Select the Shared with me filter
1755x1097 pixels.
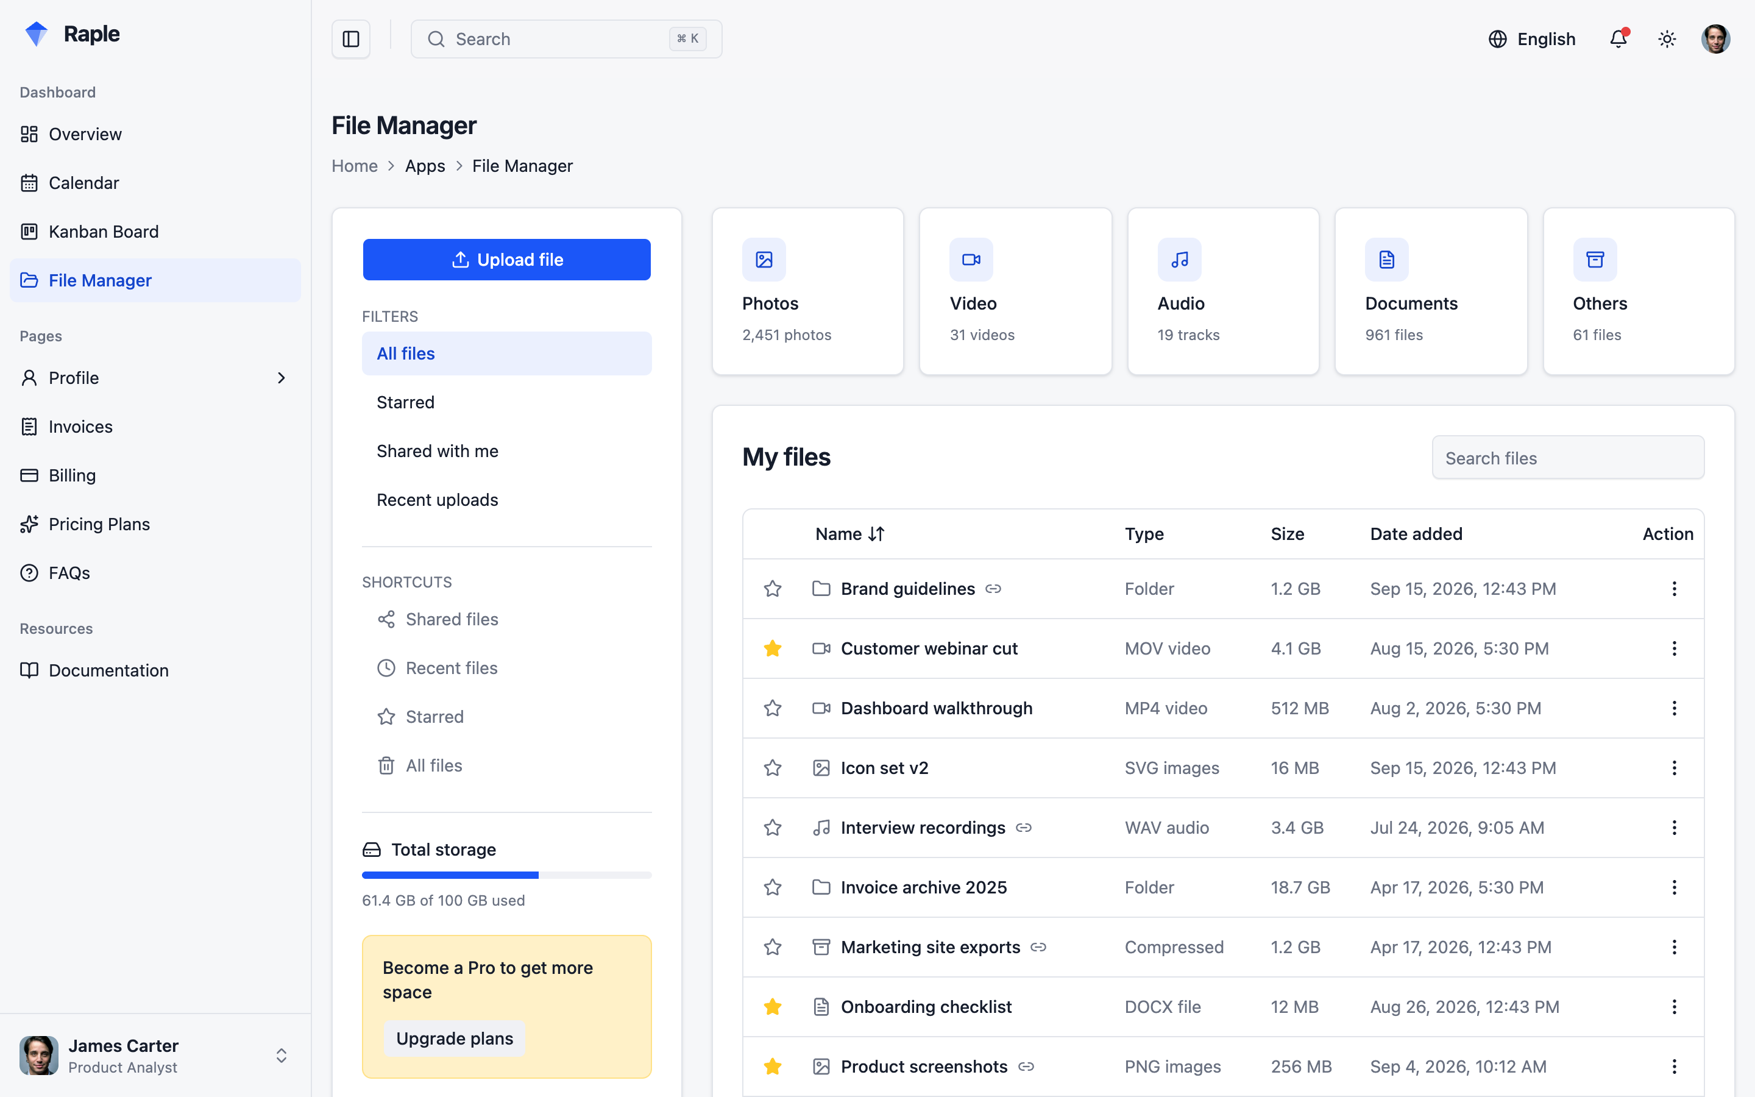[506, 451]
